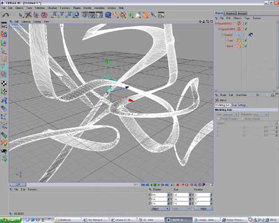Toggle visibility dots of Pyramid object

point(243,35)
